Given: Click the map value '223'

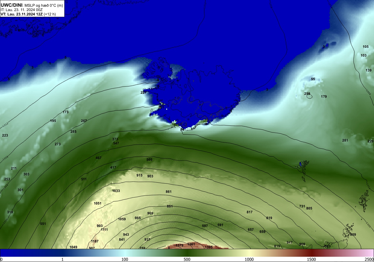Looking at the screenshot, I should [5, 135].
